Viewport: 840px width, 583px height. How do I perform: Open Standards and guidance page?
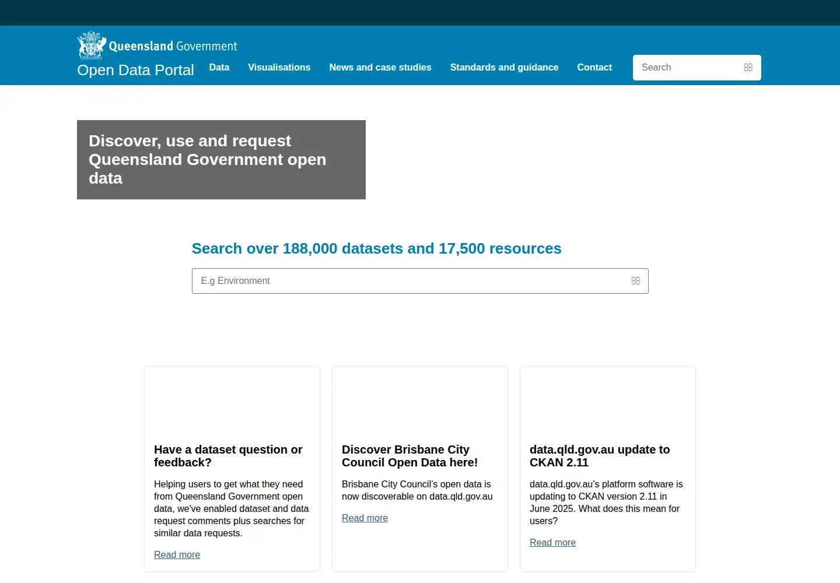click(x=504, y=68)
